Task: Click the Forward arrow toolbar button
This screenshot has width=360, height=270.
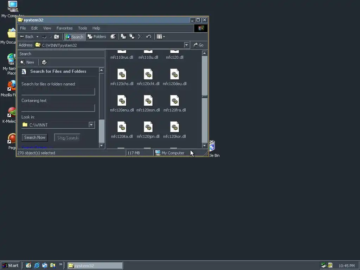Action: [44, 37]
